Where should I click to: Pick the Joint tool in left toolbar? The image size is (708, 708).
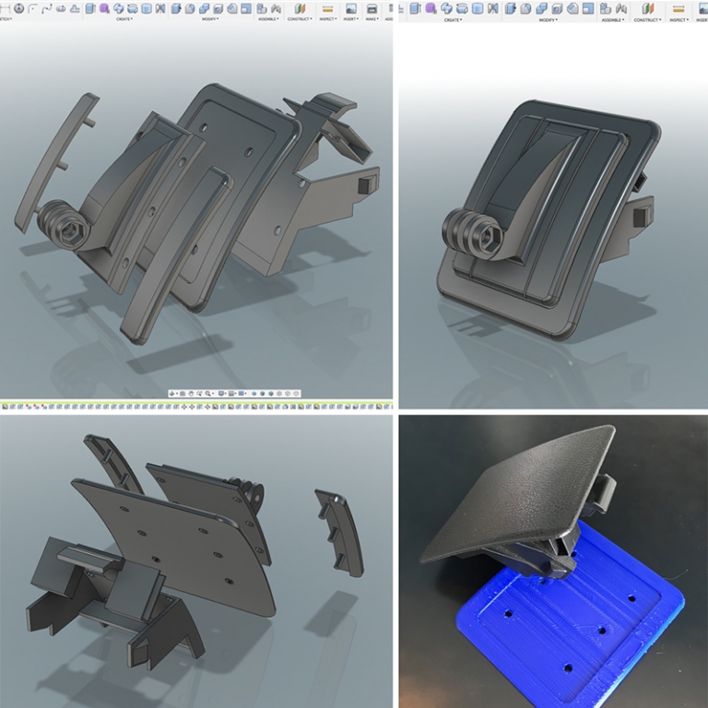[x=276, y=8]
